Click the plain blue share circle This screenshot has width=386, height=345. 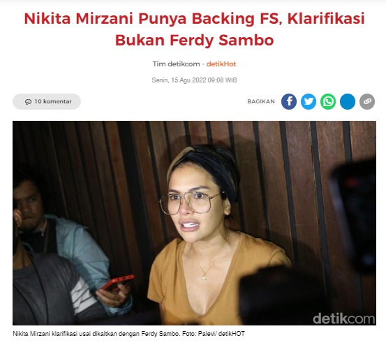tap(348, 101)
